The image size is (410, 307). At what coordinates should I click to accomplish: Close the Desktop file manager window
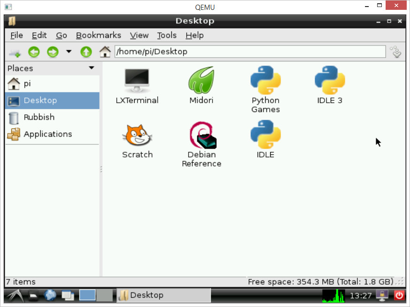[x=400, y=21]
